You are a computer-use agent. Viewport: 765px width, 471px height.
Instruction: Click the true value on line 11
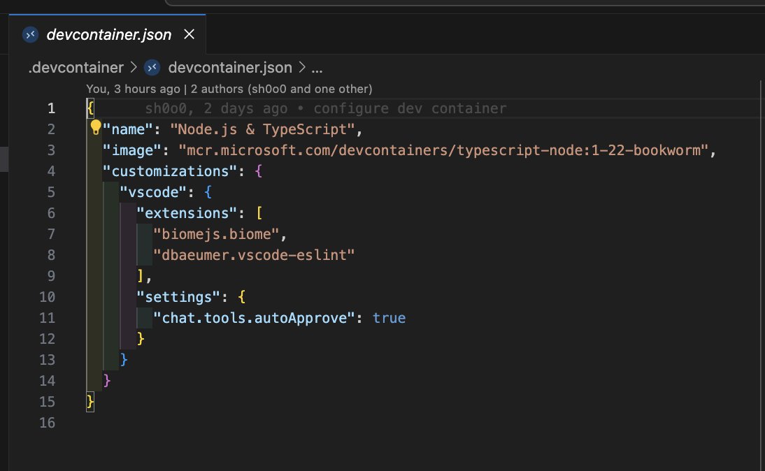click(389, 318)
